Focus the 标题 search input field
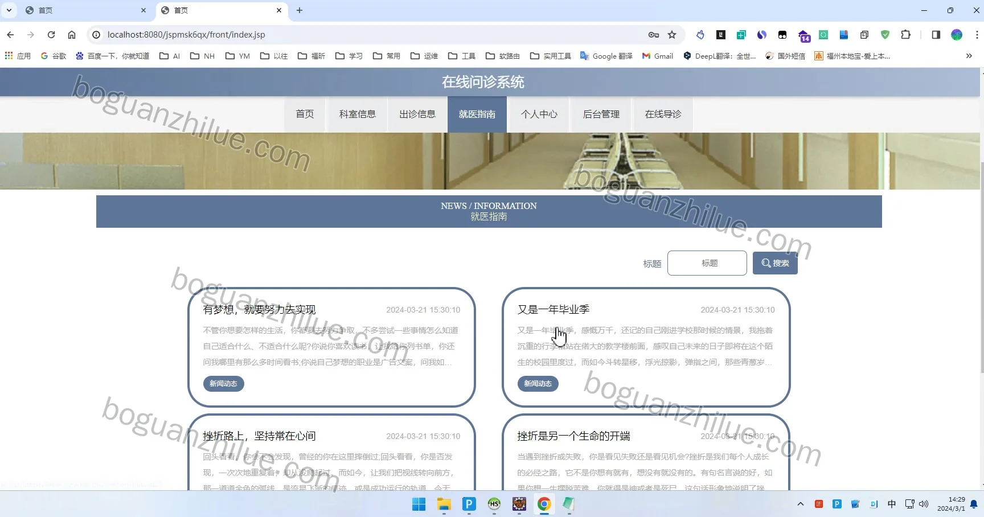This screenshot has height=517, width=984. tap(707, 263)
